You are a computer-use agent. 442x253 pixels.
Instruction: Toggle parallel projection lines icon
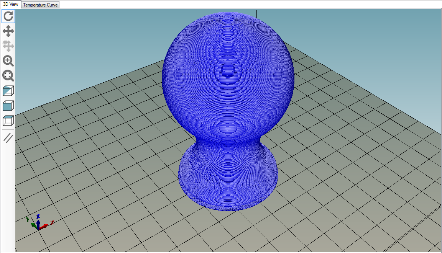[8, 138]
